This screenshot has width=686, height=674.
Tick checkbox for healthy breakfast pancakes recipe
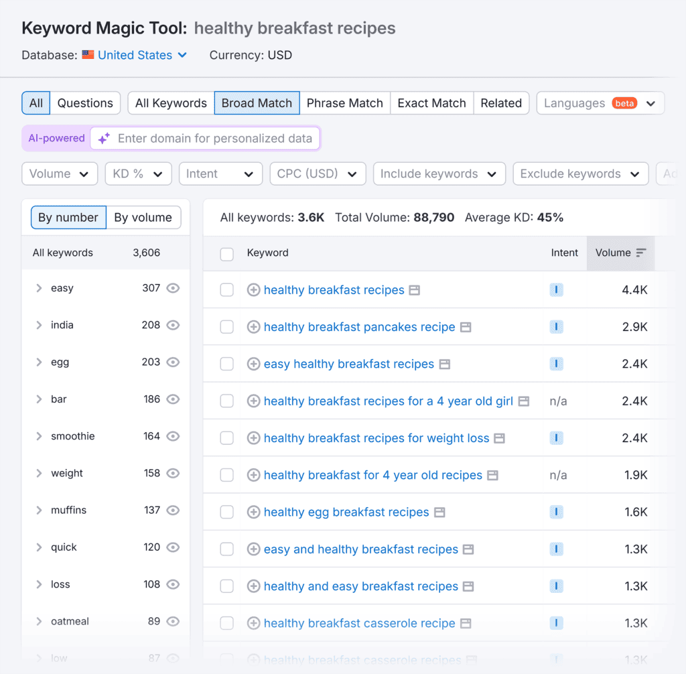(x=227, y=328)
